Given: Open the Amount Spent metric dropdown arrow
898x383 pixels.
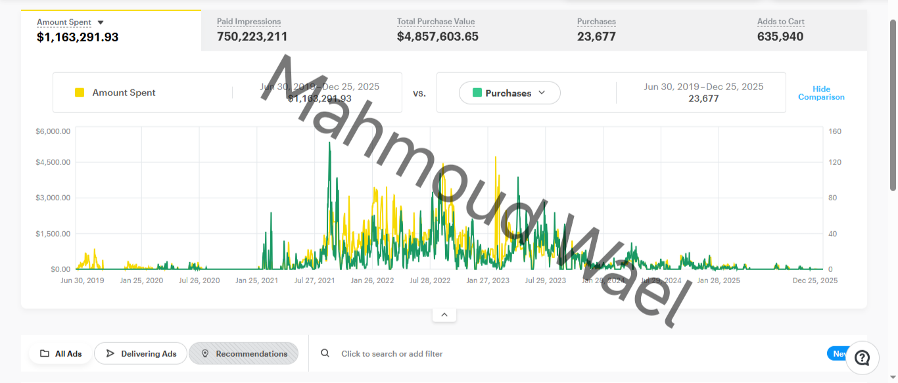Looking at the screenshot, I should pyautogui.click(x=101, y=22).
